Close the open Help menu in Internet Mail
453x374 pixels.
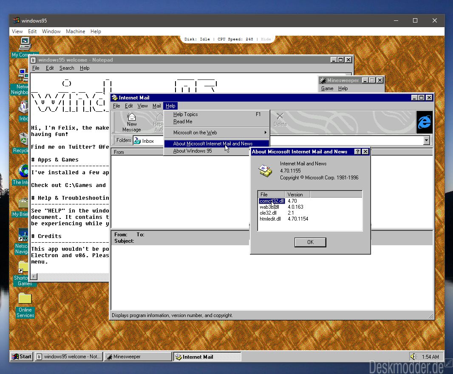[170, 106]
